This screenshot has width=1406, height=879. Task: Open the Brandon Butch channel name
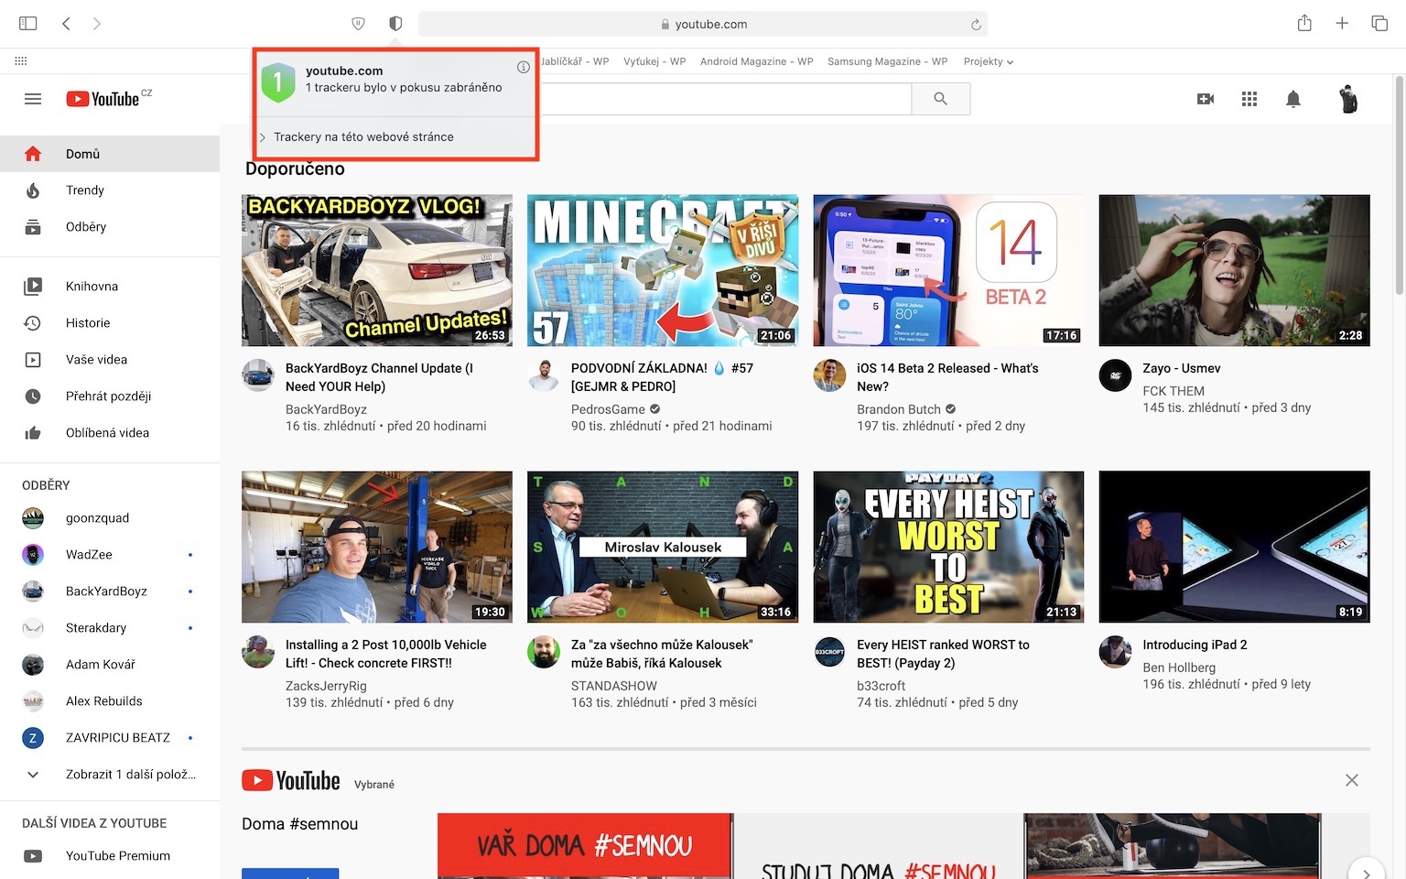898,409
